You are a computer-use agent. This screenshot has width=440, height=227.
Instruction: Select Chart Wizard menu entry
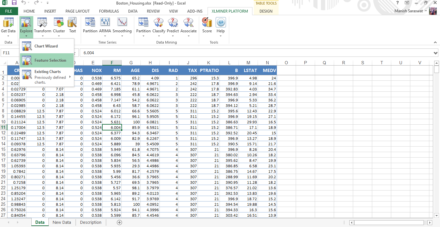point(46,46)
